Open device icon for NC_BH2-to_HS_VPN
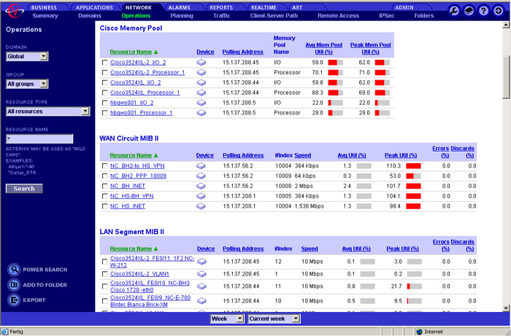 pyautogui.click(x=201, y=166)
